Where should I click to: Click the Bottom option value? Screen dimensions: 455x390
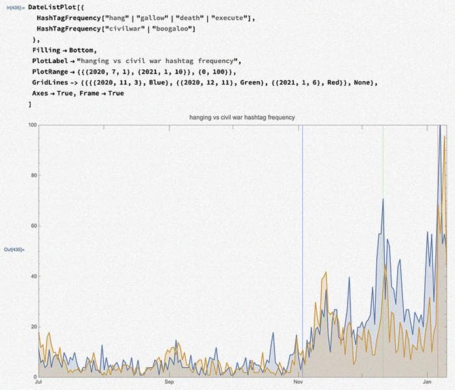coord(81,50)
